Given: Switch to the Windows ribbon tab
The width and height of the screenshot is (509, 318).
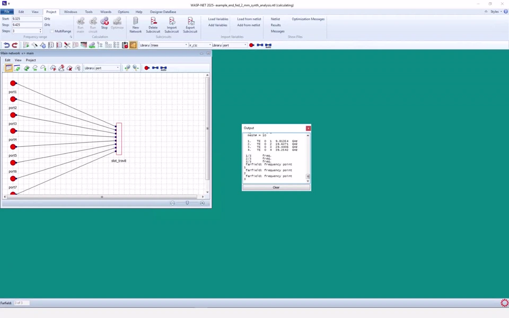Looking at the screenshot, I should pyautogui.click(x=71, y=12).
